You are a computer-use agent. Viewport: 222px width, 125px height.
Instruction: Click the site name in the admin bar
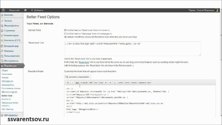(15, 10)
